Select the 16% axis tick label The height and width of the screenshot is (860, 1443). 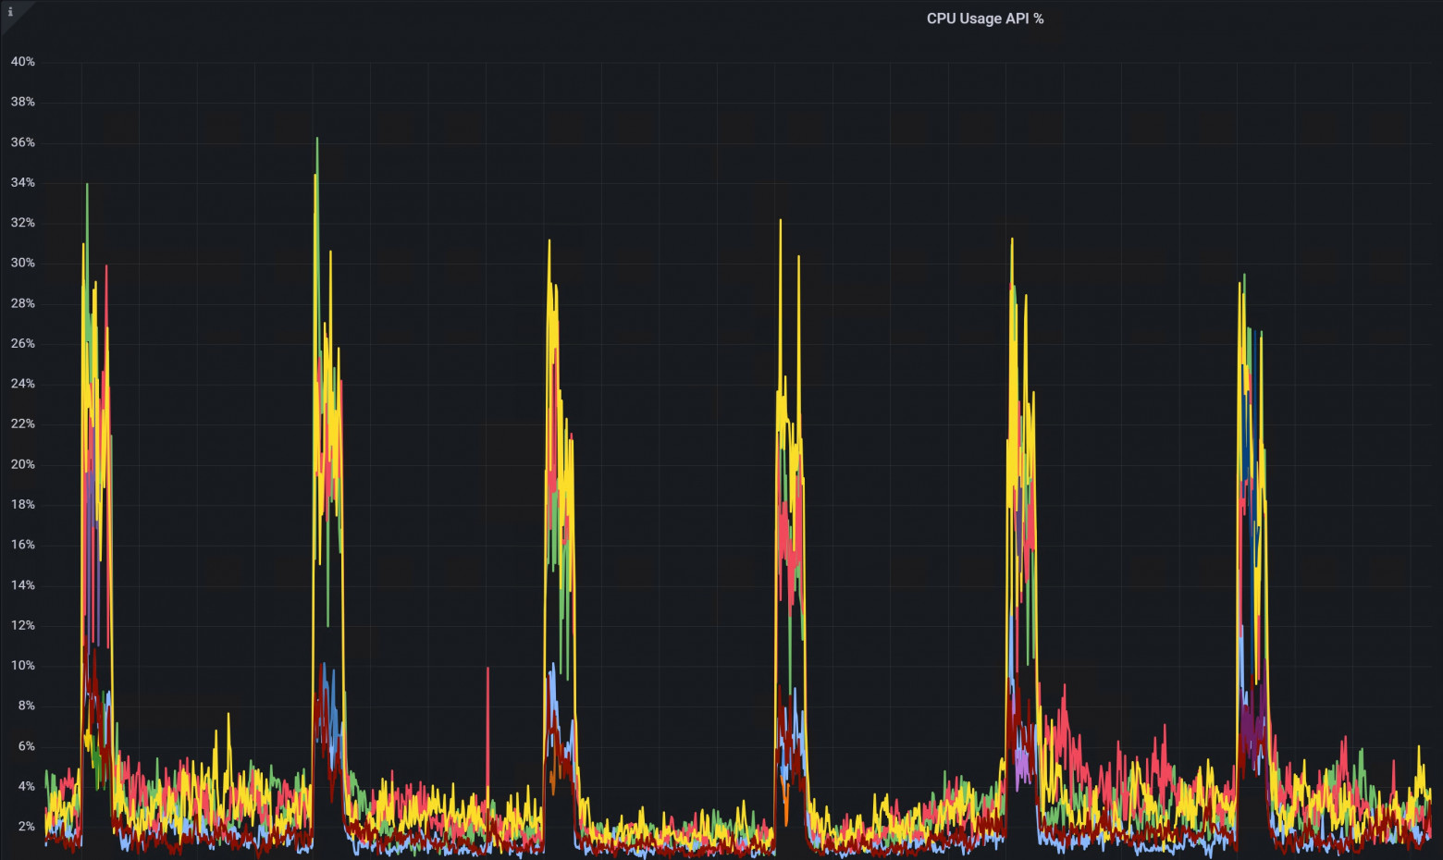pos(22,545)
